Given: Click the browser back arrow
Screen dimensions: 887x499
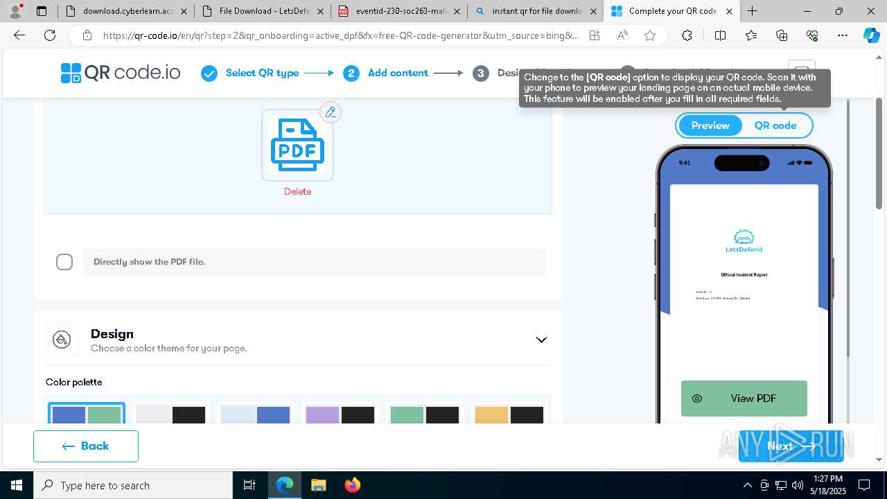Looking at the screenshot, I should (x=19, y=35).
